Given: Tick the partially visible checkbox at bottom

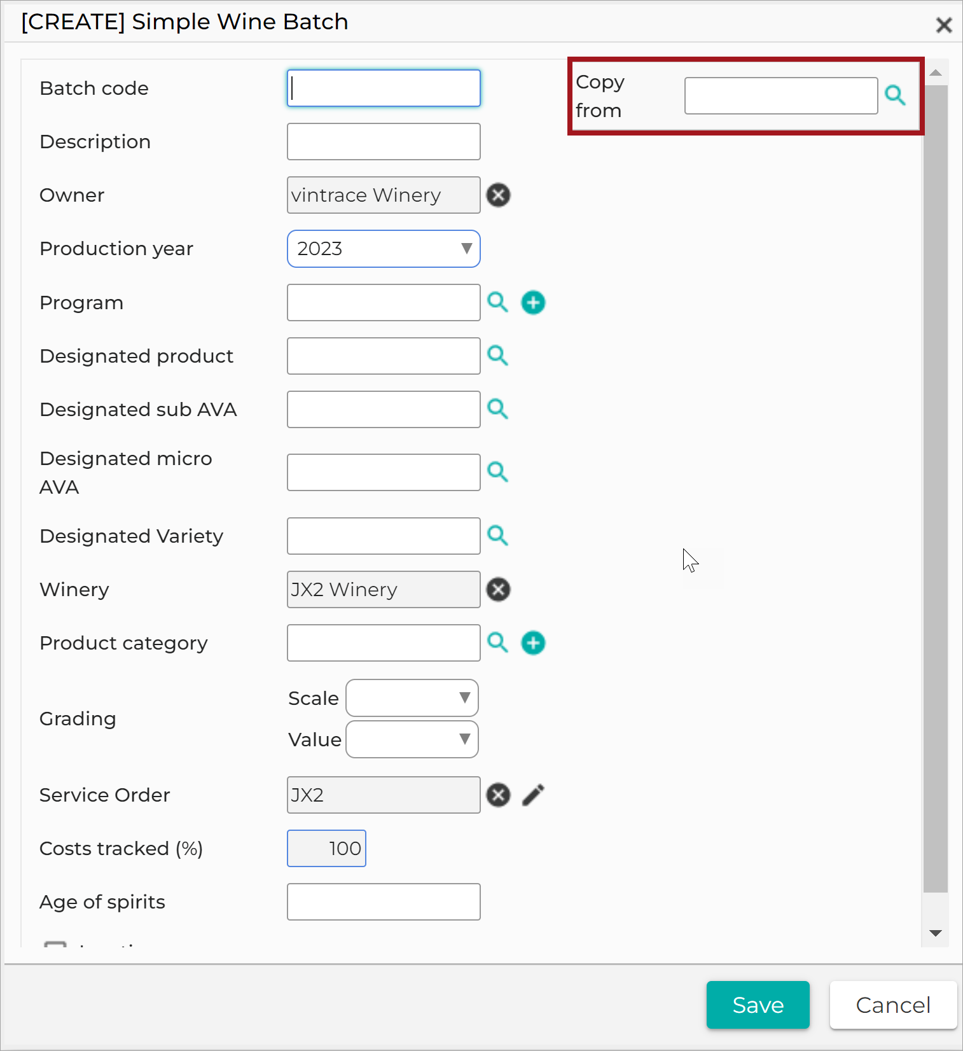Looking at the screenshot, I should [x=55, y=944].
